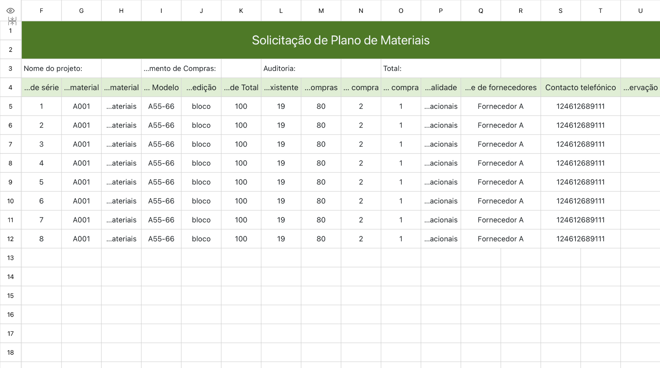Select row 9 header
This screenshot has height=368, width=660.
click(x=10, y=182)
